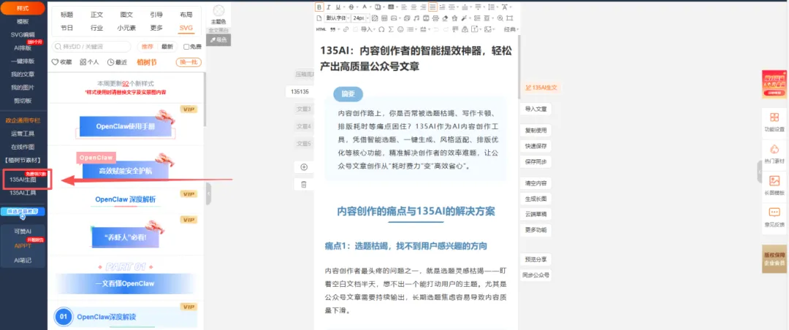Image resolution: width=789 pixels, height=330 pixels.
Task: Click the insert image icon
Action: tap(394, 18)
